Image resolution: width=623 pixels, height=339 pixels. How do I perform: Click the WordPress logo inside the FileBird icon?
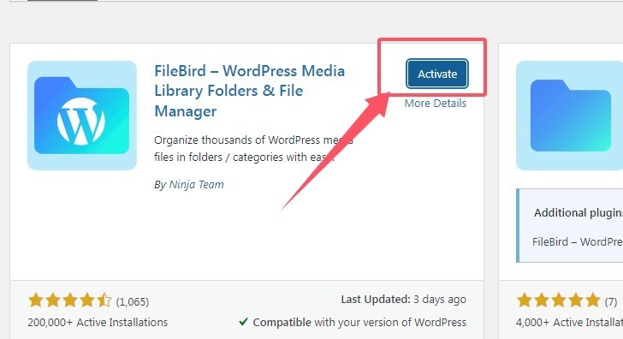[81, 121]
